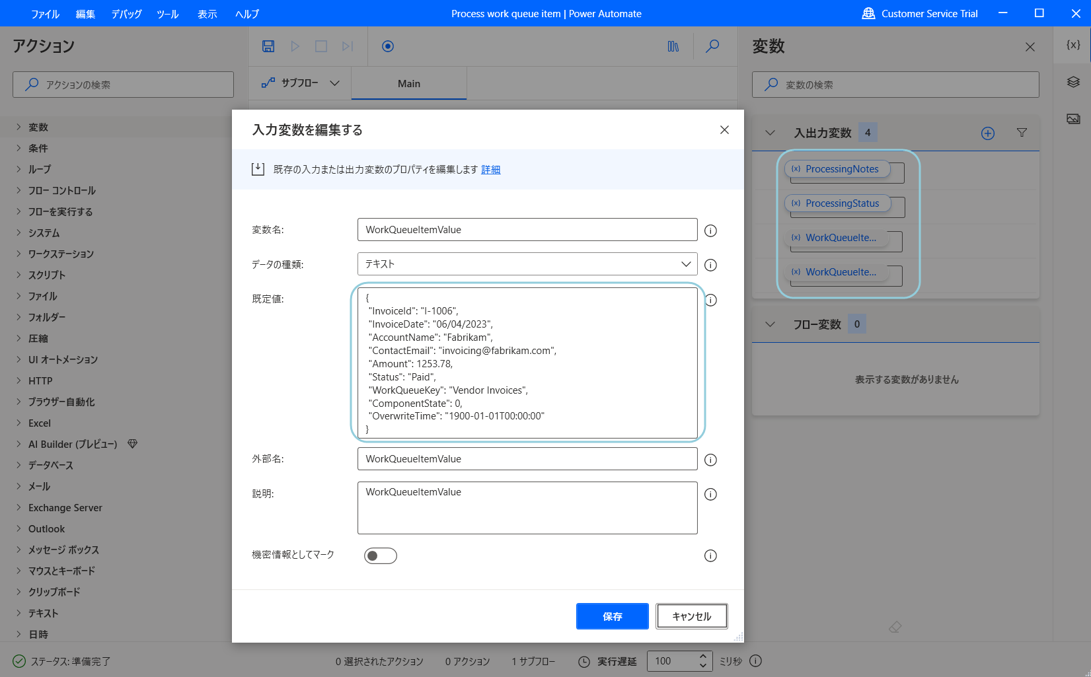Collapse the フロー変数 section
The width and height of the screenshot is (1091, 677).
tap(770, 324)
